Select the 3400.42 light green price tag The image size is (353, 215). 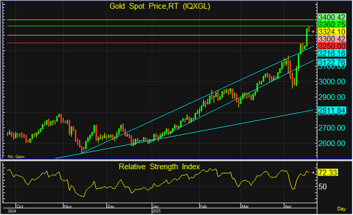tap(331, 17)
